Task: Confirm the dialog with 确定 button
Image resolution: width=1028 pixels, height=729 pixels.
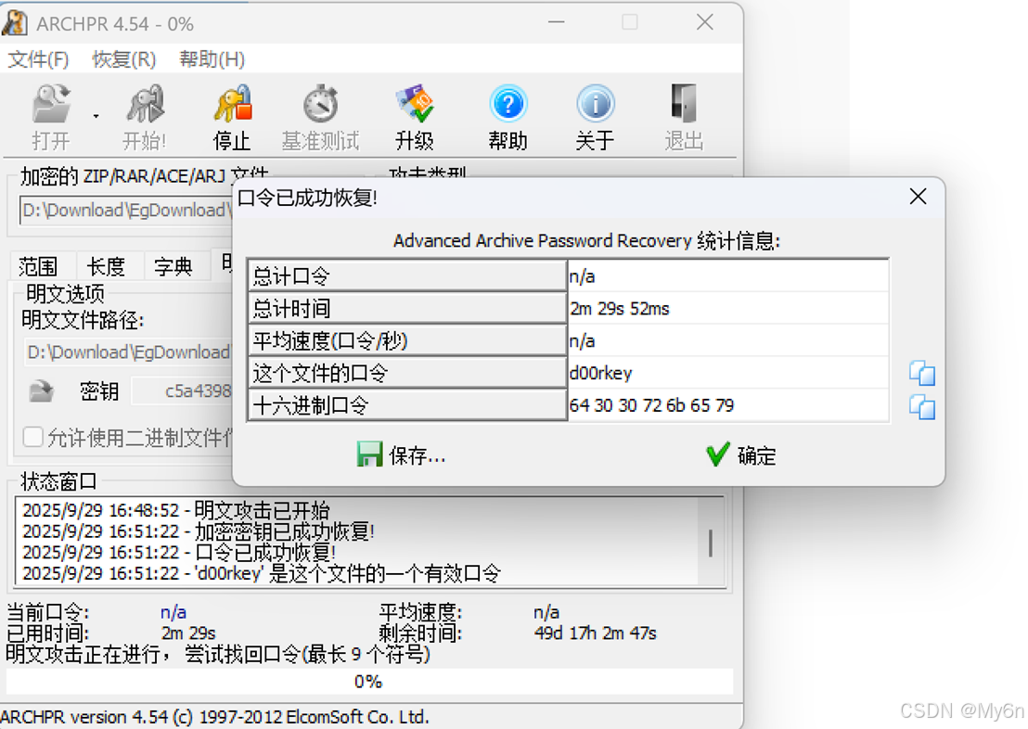Action: 740,455
